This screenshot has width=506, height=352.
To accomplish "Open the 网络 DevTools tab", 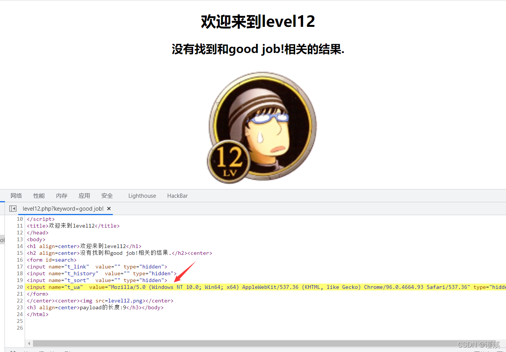I will [16, 195].
